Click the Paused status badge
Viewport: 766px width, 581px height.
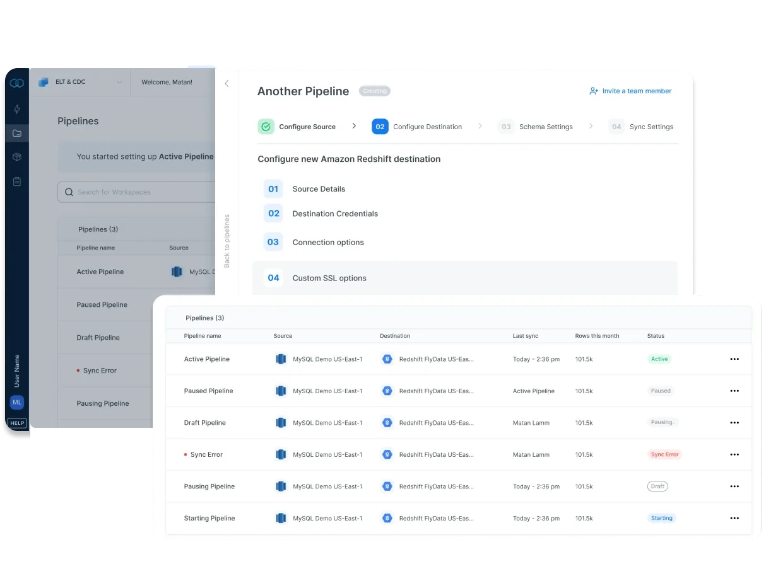coord(661,391)
